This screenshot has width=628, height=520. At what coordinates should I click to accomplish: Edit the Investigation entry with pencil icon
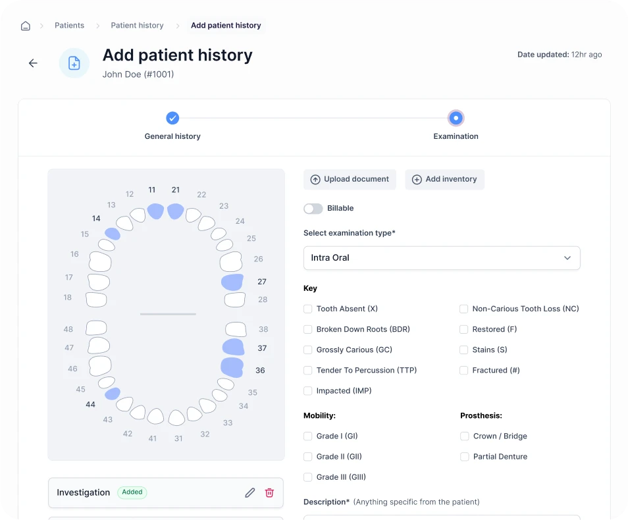[x=249, y=492]
